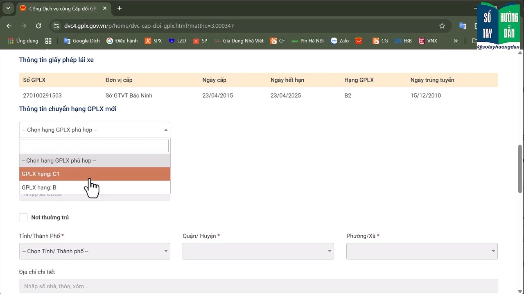Select the Cổng Dịch vụ công browser tab
Viewport: 524px width, 294px height.
[63, 8]
